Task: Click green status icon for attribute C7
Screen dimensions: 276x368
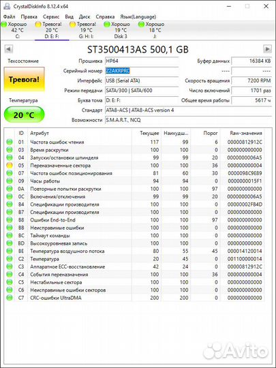Action: click(10, 298)
